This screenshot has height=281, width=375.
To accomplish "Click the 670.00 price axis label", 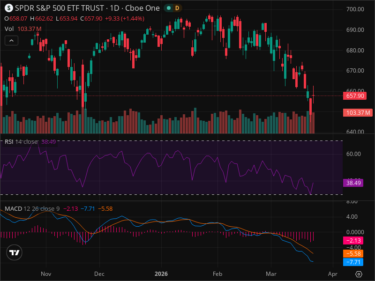I will [355, 71].
